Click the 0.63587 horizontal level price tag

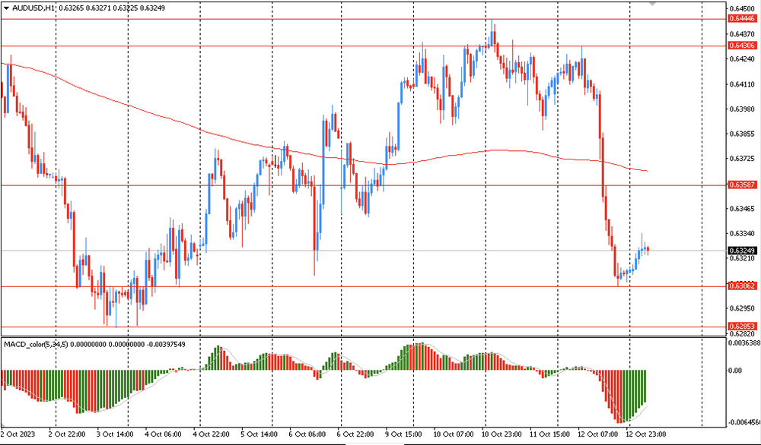pos(741,185)
